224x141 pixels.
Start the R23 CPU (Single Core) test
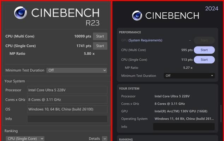[x=100, y=46]
